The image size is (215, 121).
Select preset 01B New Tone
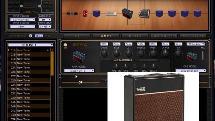pyautogui.click(x=29, y=54)
